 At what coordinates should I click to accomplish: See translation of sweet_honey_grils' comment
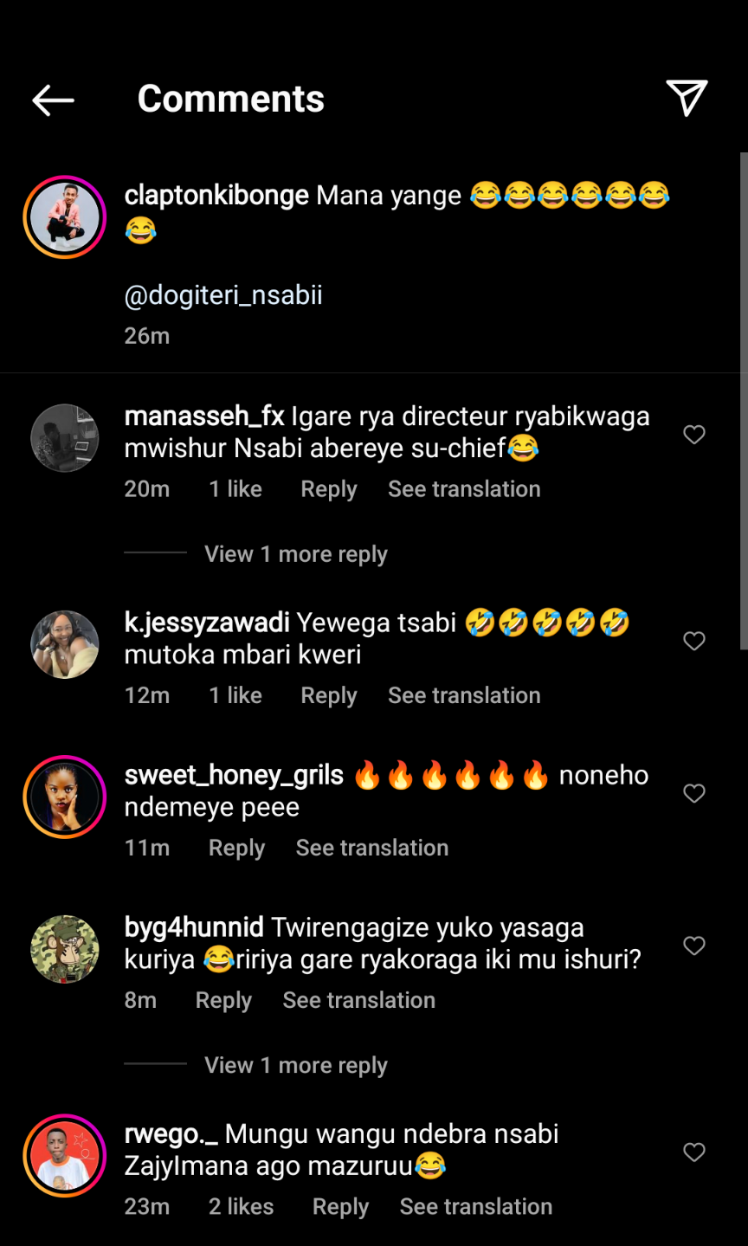(372, 849)
